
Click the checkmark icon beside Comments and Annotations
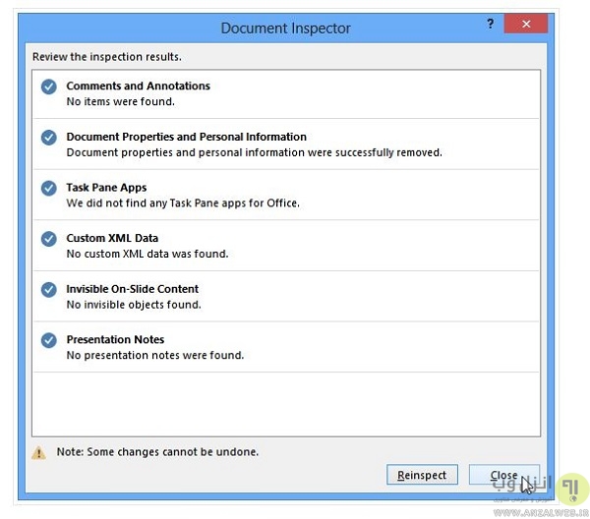[x=48, y=86]
